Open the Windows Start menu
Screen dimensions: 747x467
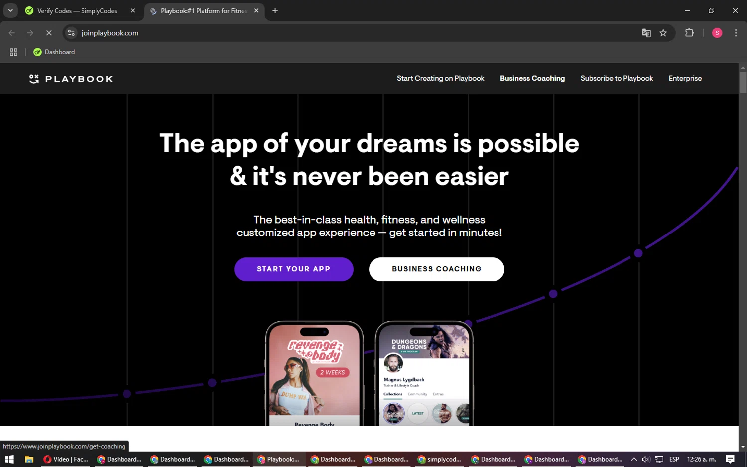point(9,459)
